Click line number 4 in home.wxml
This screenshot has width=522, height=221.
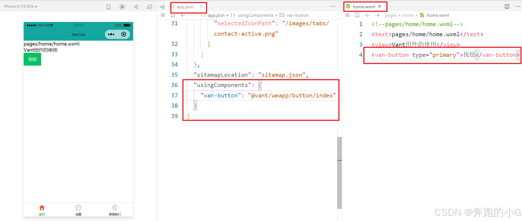[x=361, y=55]
